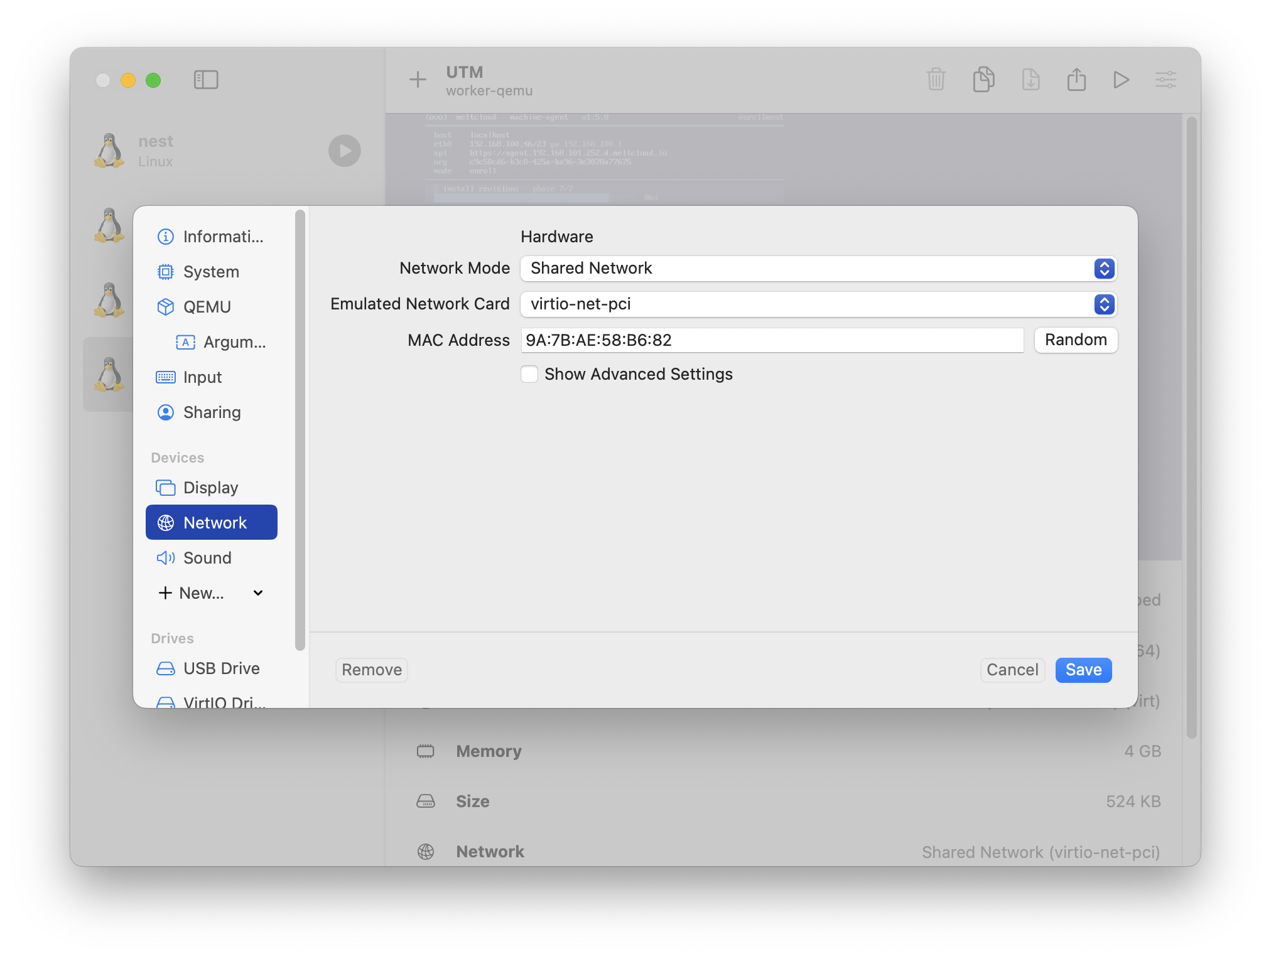The image size is (1271, 959).
Task: Select the USB Drive entry
Action: pyautogui.click(x=212, y=668)
